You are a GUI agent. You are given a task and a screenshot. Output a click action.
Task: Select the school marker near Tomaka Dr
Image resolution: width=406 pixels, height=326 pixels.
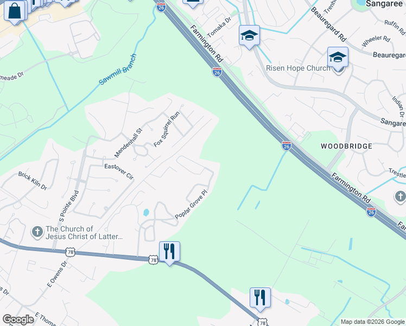[249, 36]
